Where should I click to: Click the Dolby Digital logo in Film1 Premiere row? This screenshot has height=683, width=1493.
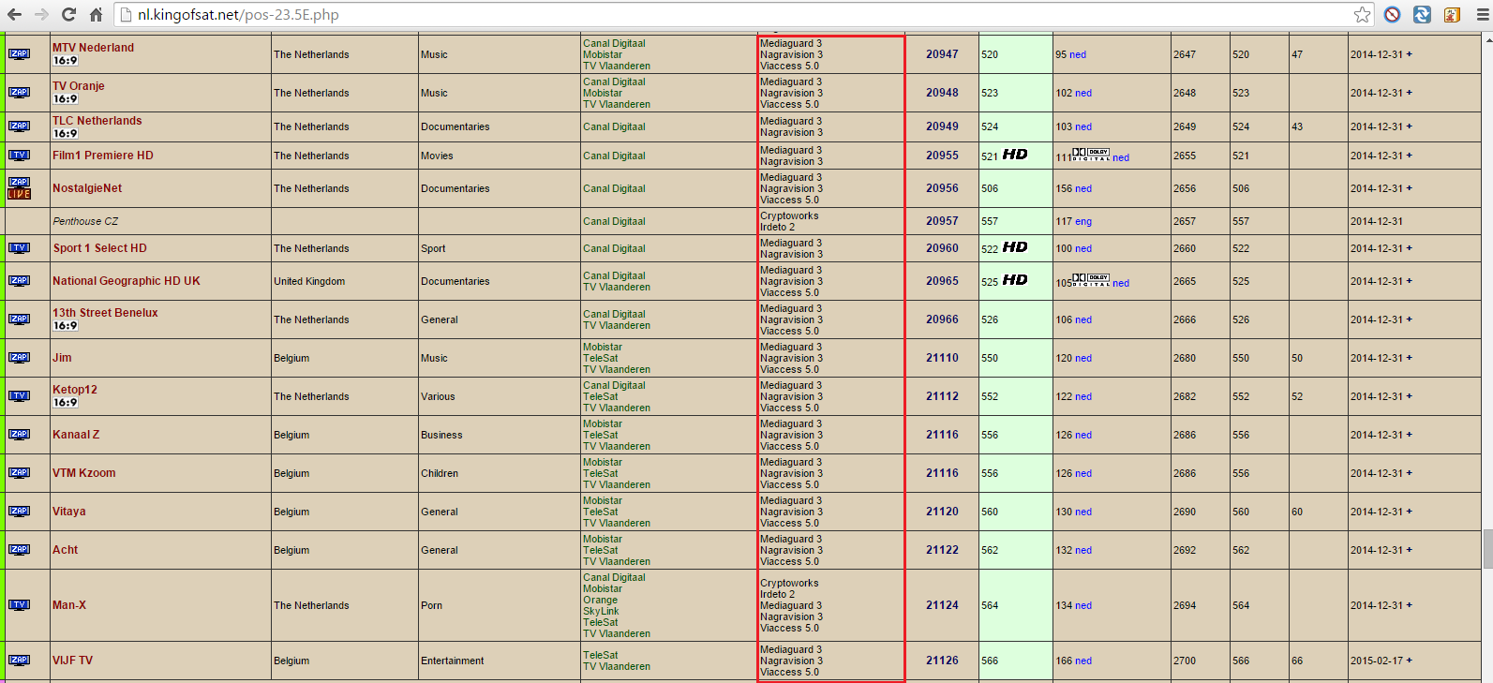coord(1092,154)
